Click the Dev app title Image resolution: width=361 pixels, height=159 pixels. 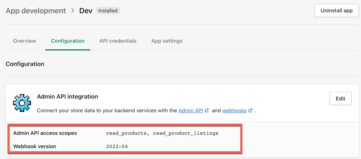coord(86,11)
